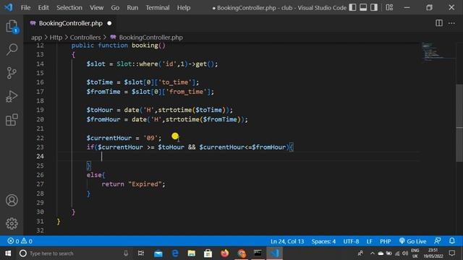The width and height of the screenshot is (463, 260).
Task: Click line number 22 in gutter
Action: coord(41,138)
